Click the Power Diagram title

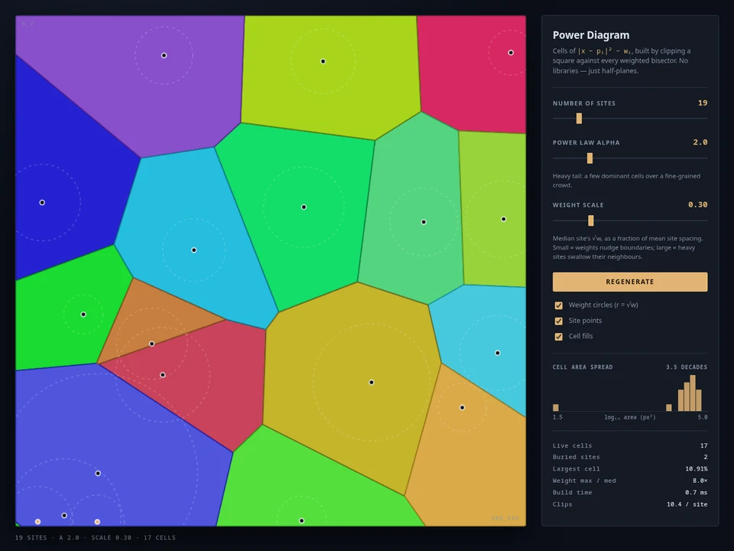tap(591, 35)
